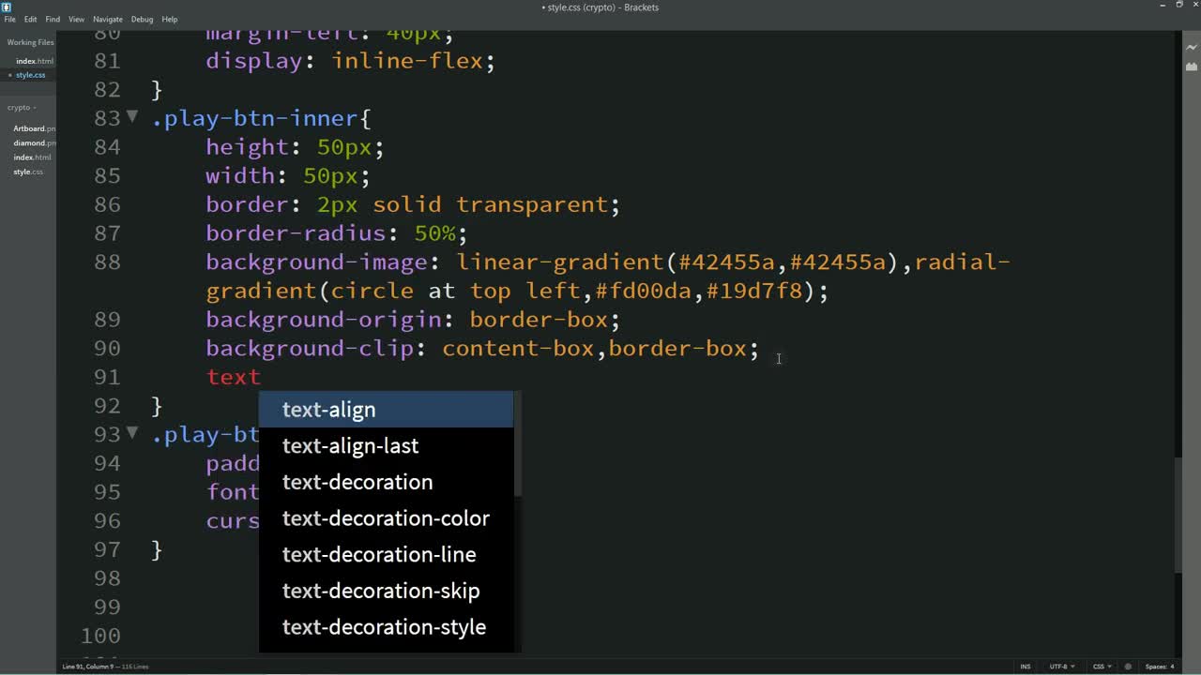Click 'Working Files' header
This screenshot has width=1201, height=675.
click(30, 42)
